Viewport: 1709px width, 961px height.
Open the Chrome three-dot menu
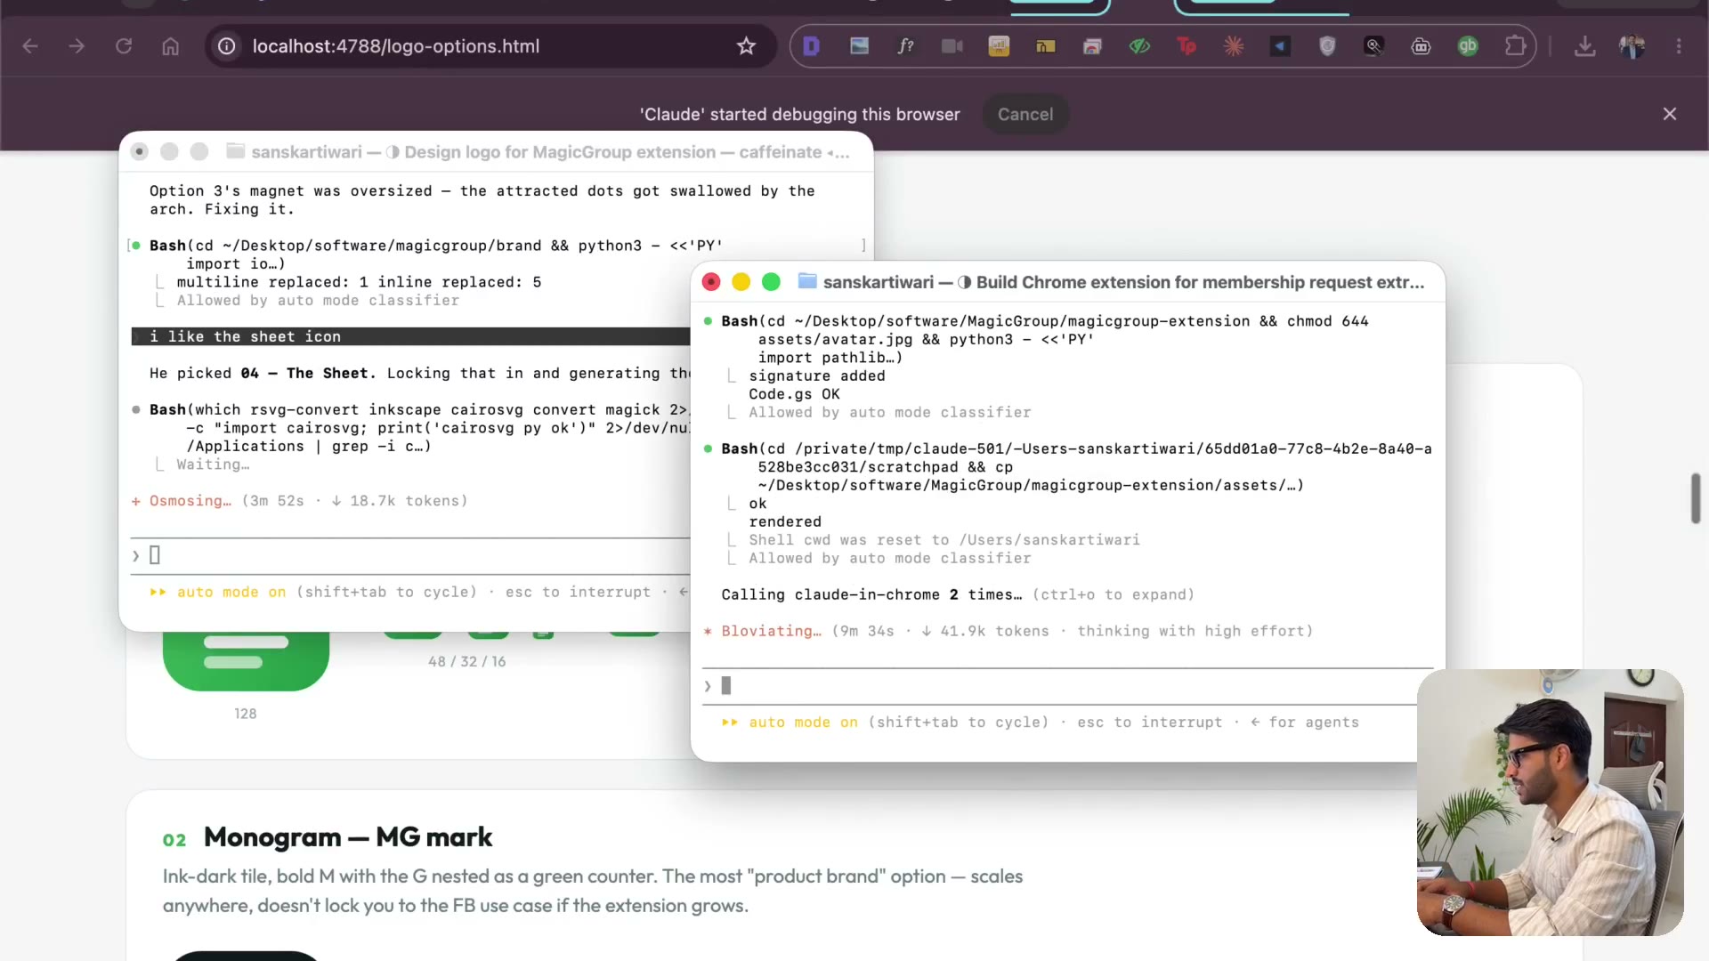pos(1679,46)
